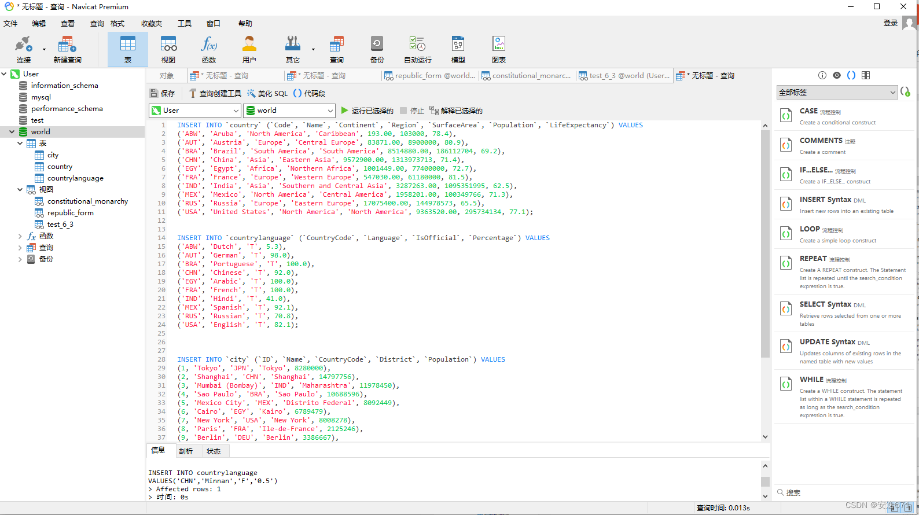Switch to test_6_3 @world tab
The width and height of the screenshot is (919, 515).
[x=624, y=76]
